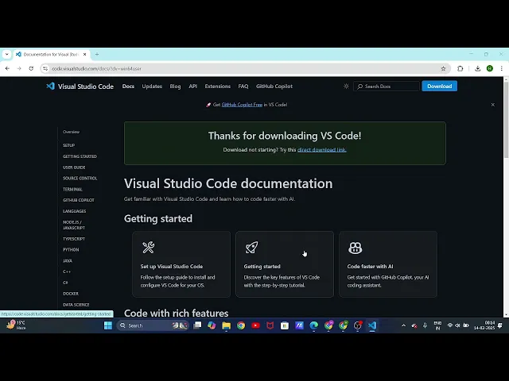This screenshot has height=381, width=509.
Task: Expand the GETTING STARTED sidebar section
Action: [x=80, y=156]
